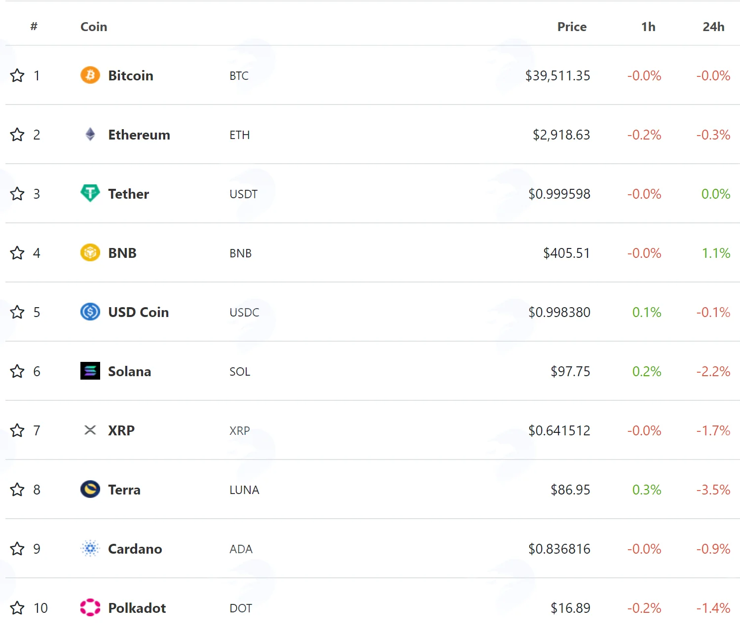
Task: Open the Cardano coin name link
Action: click(135, 549)
